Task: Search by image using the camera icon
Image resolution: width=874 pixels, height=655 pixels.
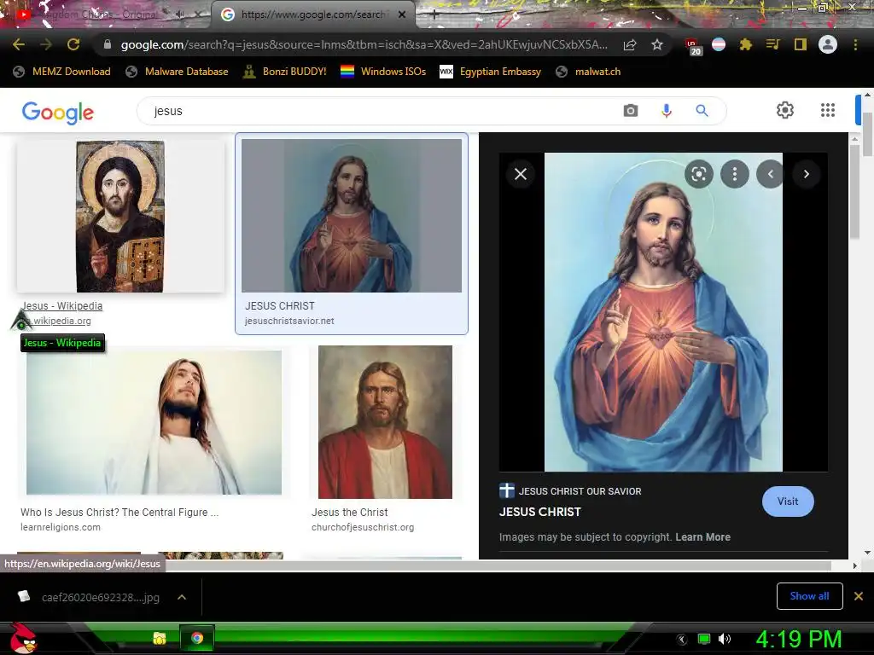Action: tap(631, 111)
